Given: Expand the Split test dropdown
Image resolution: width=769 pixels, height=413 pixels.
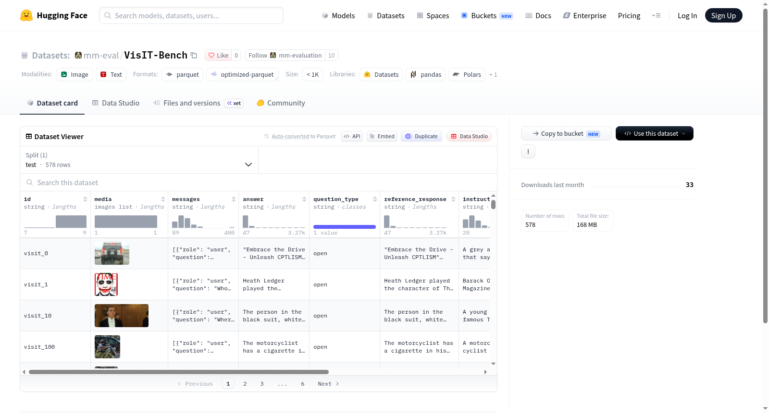Looking at the screenshot, I should [139, 160].
